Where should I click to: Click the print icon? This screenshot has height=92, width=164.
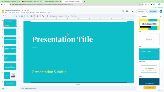click(x=22, y=16)
